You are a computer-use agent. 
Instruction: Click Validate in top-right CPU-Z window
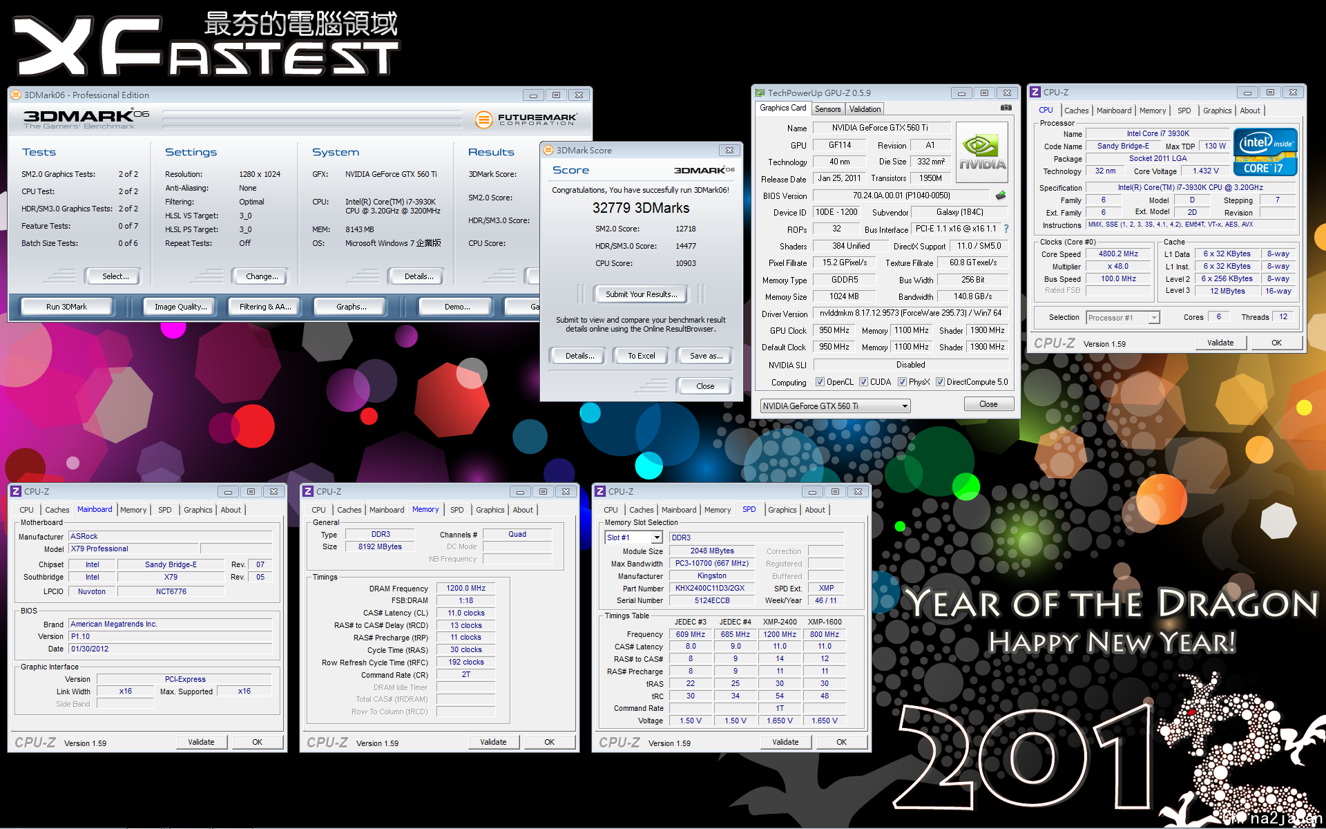point(1220,343)
